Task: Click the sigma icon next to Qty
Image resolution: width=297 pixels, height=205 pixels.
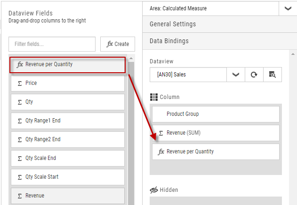Action: pyautogui.click(x=20, y=102)
